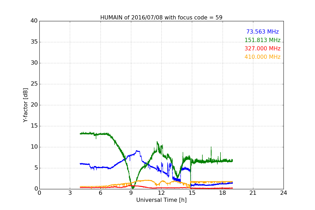Click the x-axis tick label 18
Viewport: 315px width, 210px height.
(x=223, y=193)
